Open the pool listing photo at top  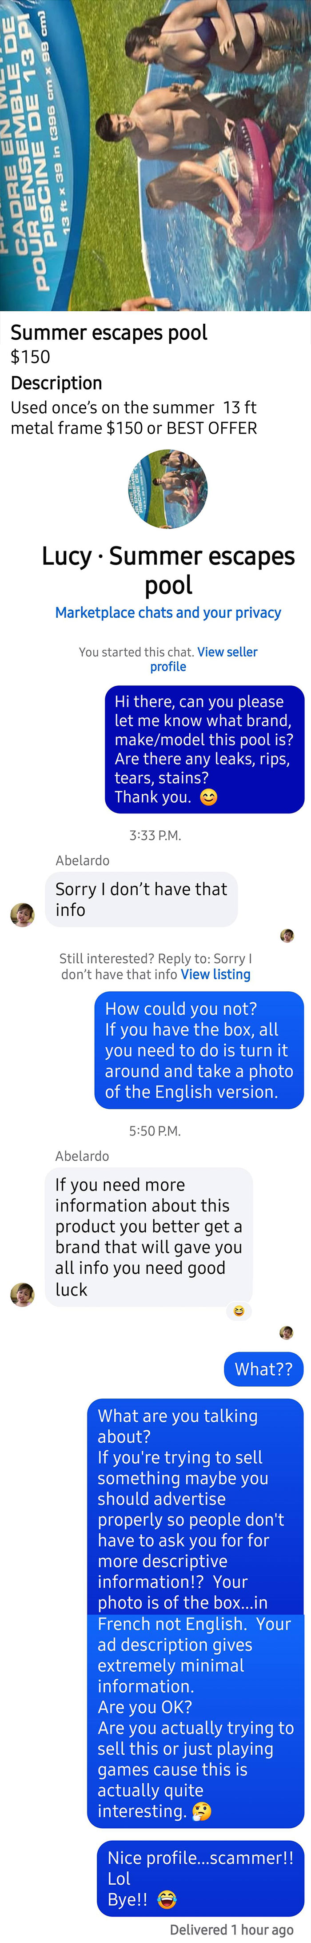click(155, 155)
